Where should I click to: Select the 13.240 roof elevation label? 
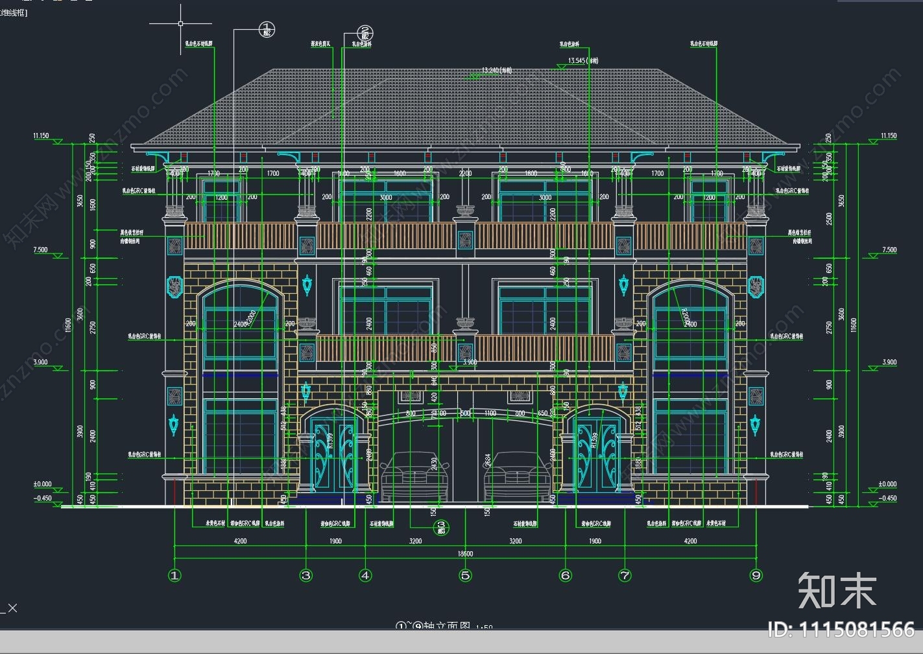click(x=497, y=70)
